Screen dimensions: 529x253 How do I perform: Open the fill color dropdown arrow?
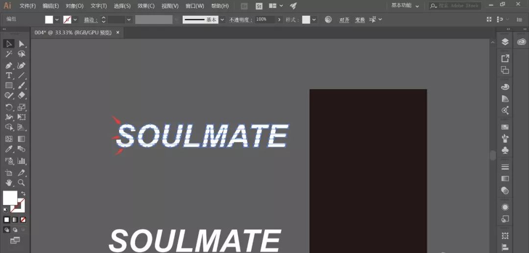point(57,20)
